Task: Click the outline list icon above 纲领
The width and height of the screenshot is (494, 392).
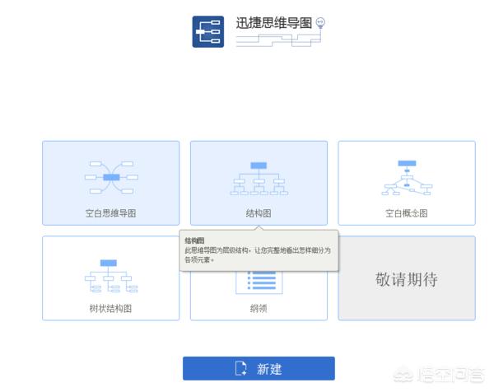Action: pyautogui.click(x=259, y=282)
